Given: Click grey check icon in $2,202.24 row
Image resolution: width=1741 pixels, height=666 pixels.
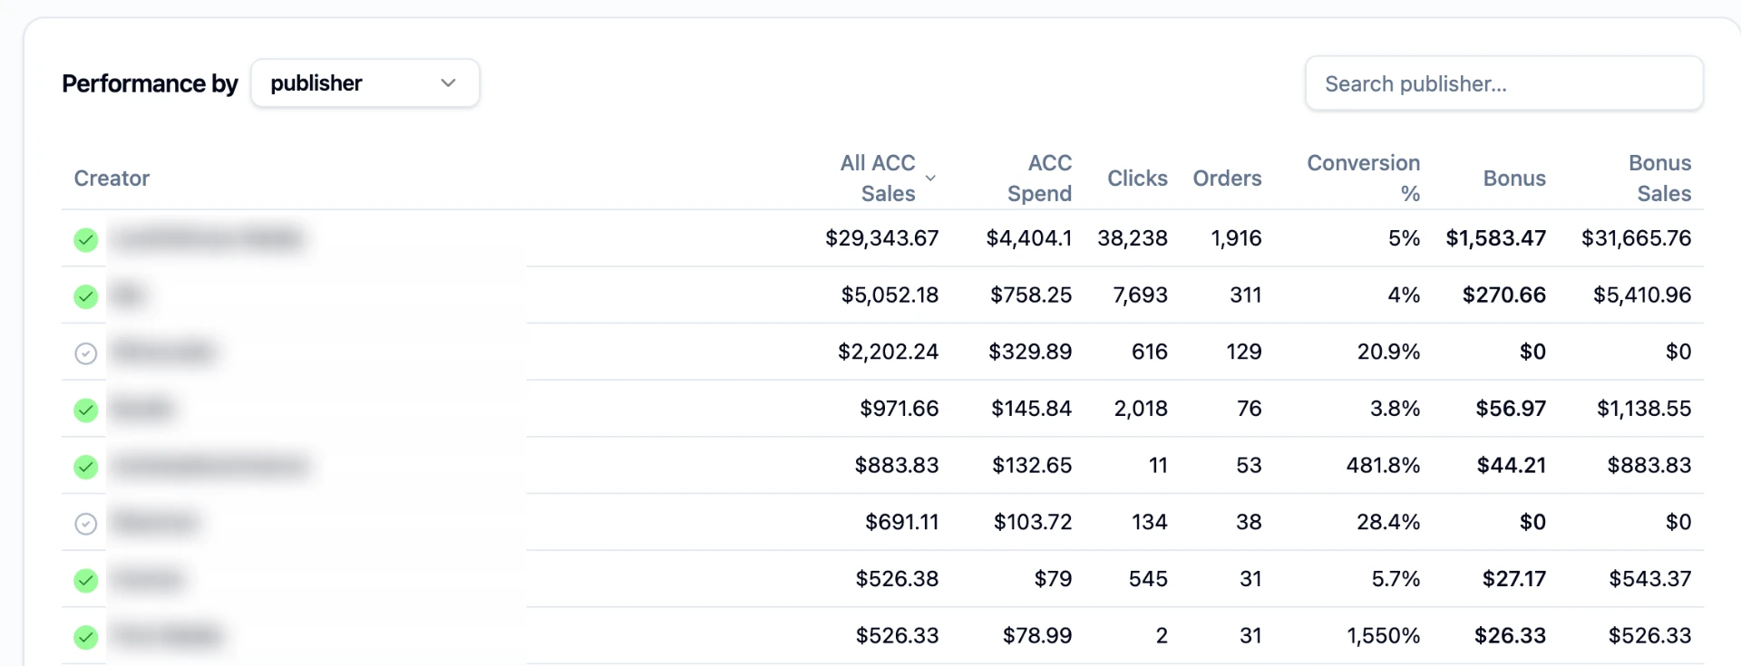Looking at the screenshot, I should (86, 353).
